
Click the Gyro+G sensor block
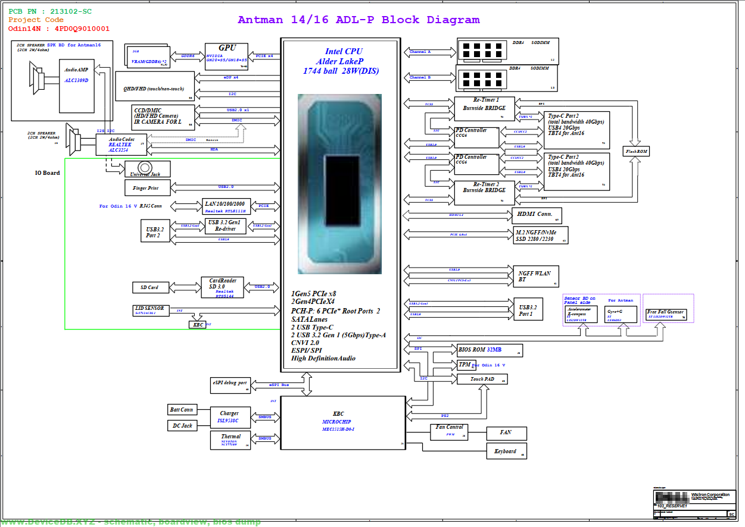(x=621, y=315)
